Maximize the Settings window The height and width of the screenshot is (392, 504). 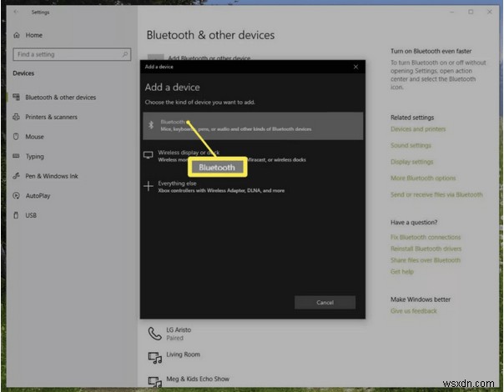(471, 12)
